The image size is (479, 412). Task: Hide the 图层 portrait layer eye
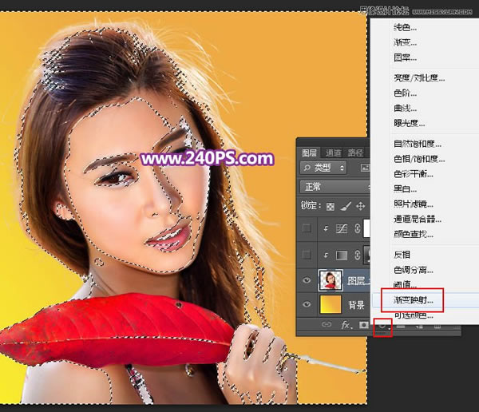click(x=307, y=280)
